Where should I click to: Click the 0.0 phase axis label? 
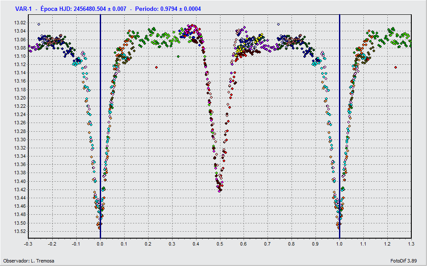(100, 244)
